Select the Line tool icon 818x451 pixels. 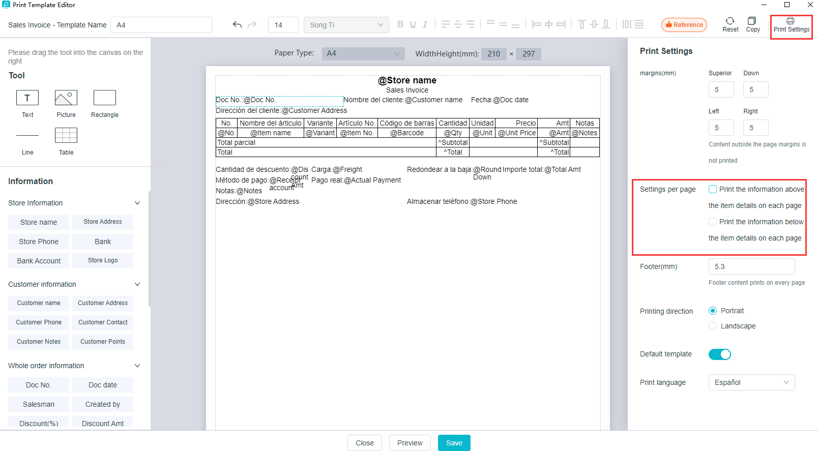click(x=27, y=136)
